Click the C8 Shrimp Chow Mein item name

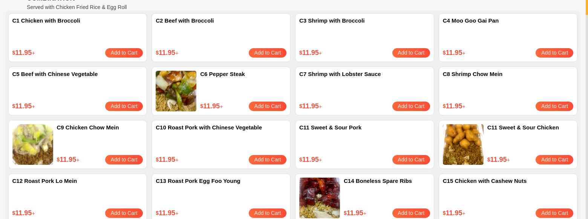click(x=472, y=74)
